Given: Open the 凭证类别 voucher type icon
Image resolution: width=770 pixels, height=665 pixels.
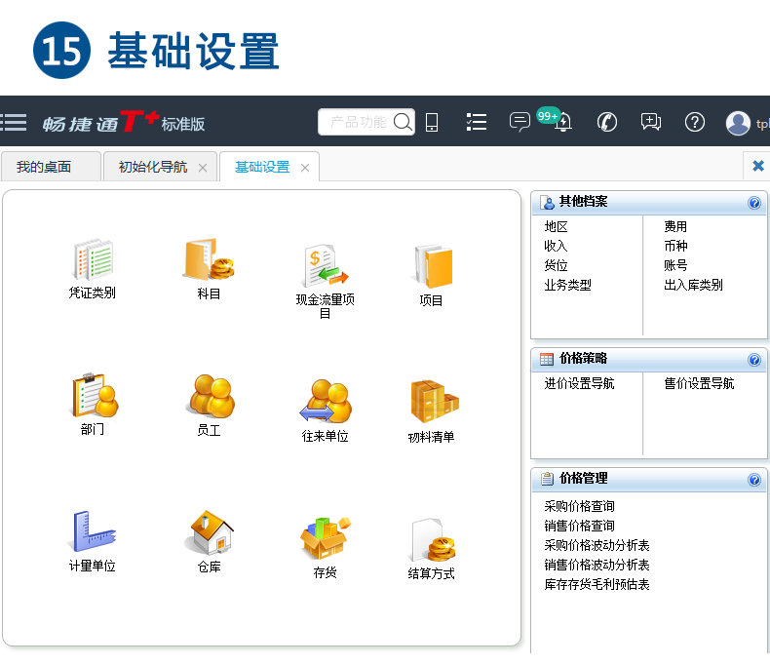Looking at the screenshot, I should click(92, 260).
